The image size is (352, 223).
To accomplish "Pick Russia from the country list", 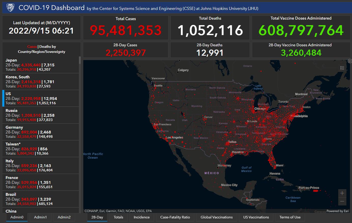I will click(41, 115).
